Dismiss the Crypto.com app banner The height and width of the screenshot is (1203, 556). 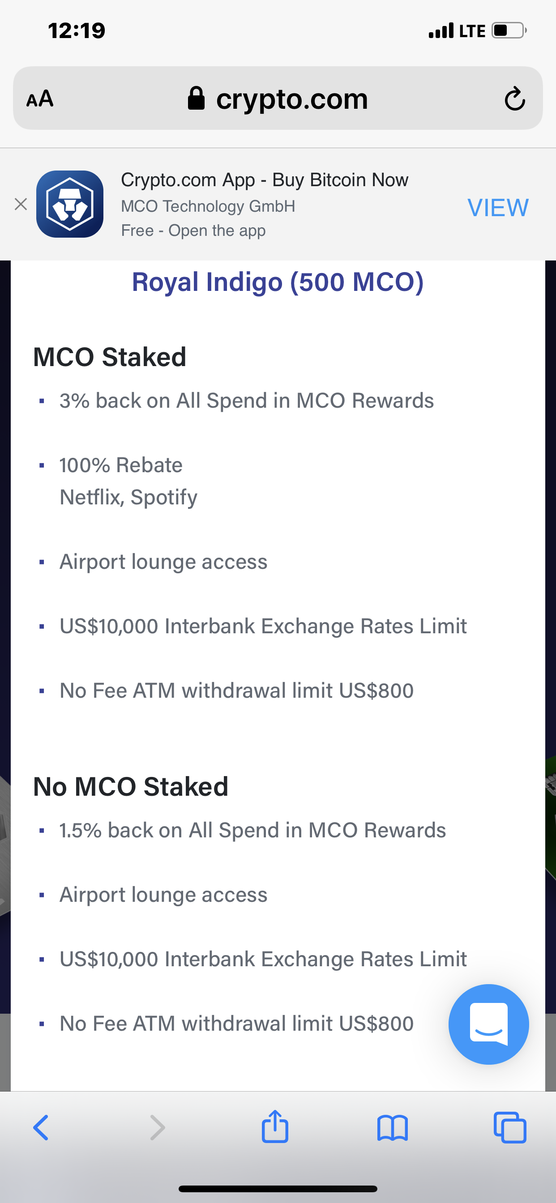tap(21, 204)
